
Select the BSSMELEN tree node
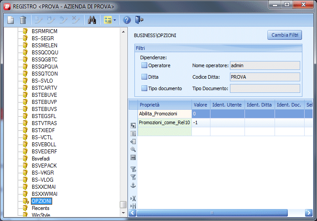click(45, 45)
